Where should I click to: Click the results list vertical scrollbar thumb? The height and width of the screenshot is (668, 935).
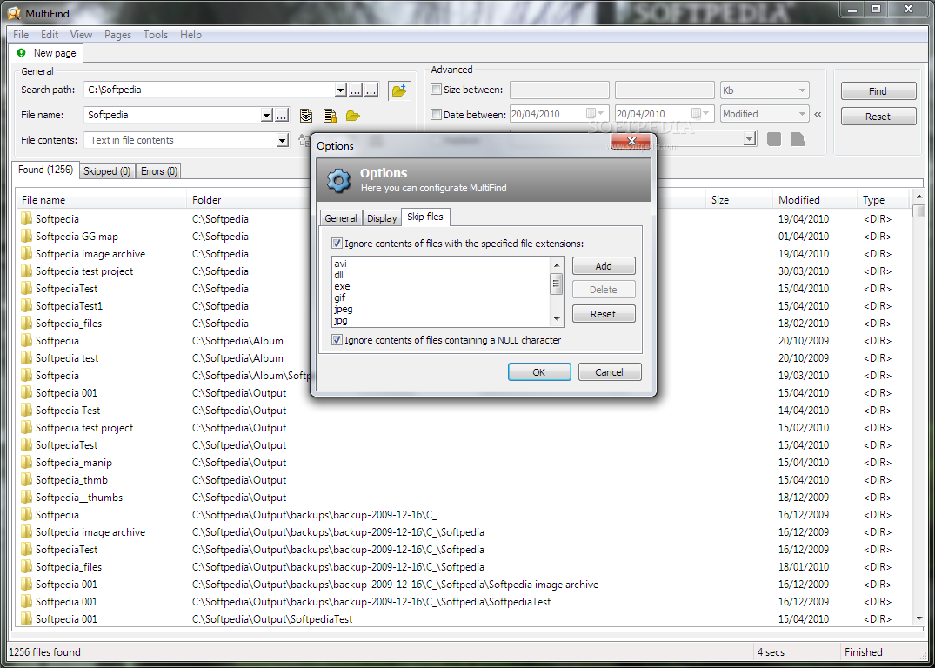pyautogui.click(x=918, y=210)
